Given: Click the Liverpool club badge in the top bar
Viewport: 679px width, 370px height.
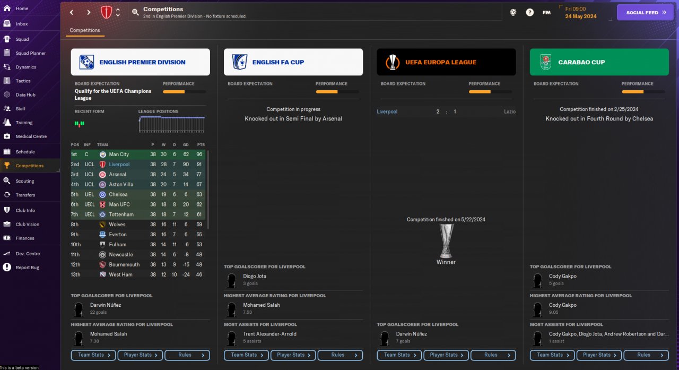Looking at the screenshot, I should click(x=106, y=12).
